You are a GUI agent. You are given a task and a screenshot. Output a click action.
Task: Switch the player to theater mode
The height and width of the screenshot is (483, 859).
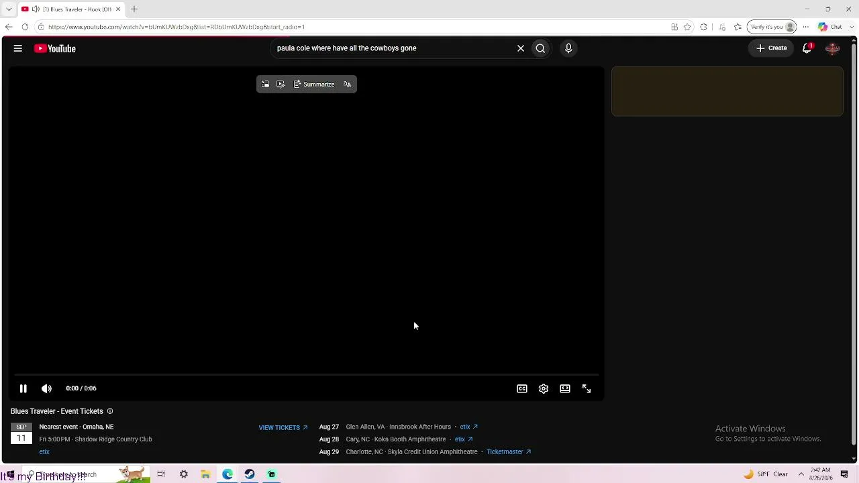(x=565, y=388)
